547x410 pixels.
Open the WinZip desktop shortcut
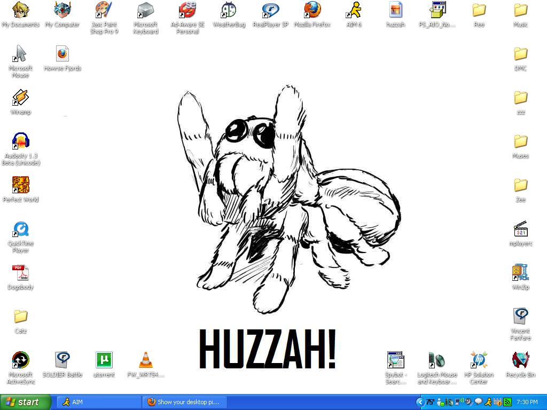click(x=520, y=273)
